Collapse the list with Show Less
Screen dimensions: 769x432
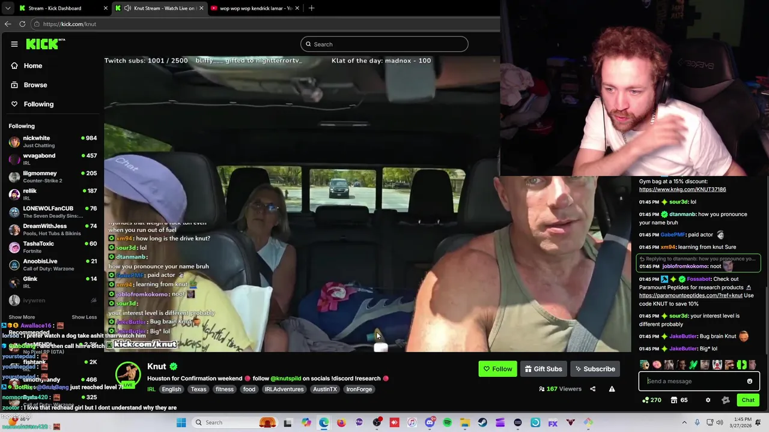84,317
